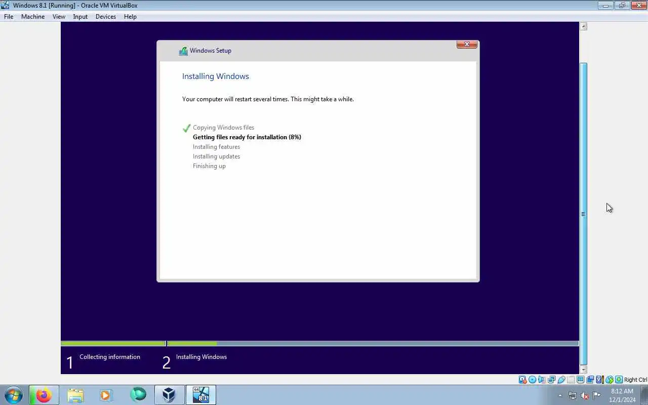Viewport: 648px width, 405px height.
Task: Open Windows Explorer from the taskbar
Action: point(75,395)
